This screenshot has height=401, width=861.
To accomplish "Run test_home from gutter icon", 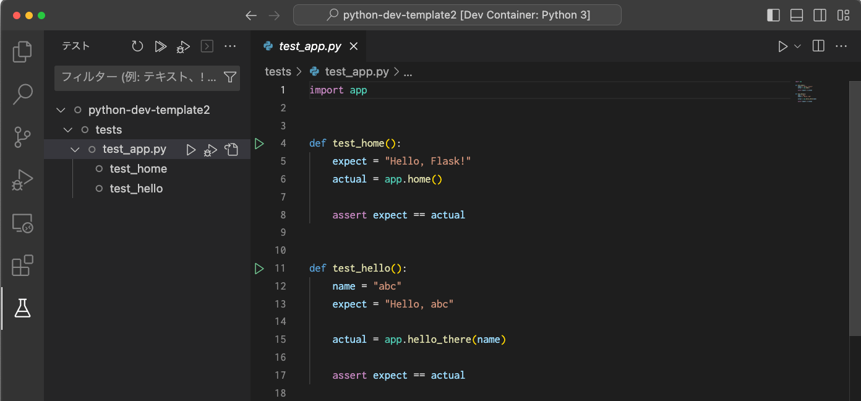I will click(x=259, y=144).
